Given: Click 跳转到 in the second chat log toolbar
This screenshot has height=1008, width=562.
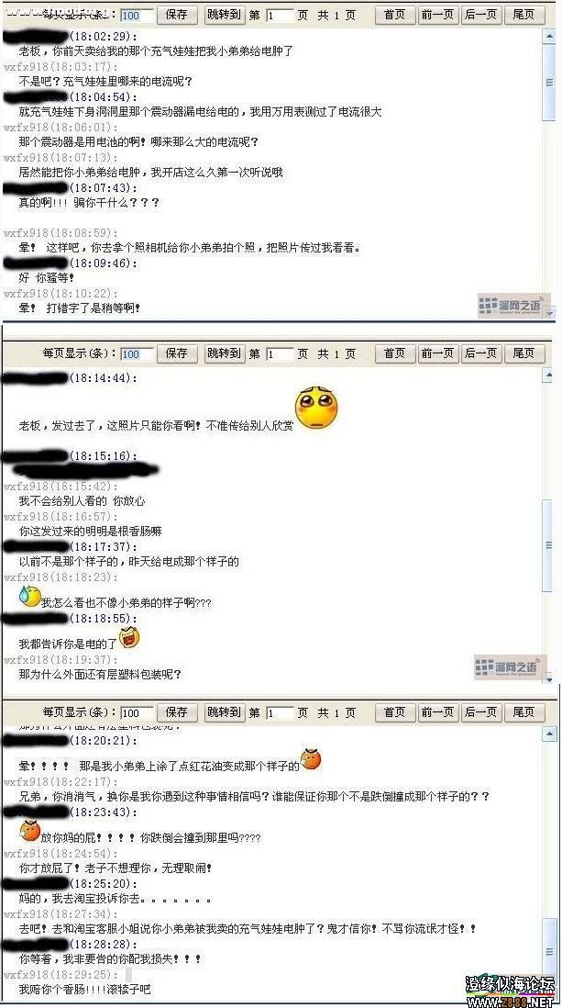Looking at the screenshot, I should [224, 353].
